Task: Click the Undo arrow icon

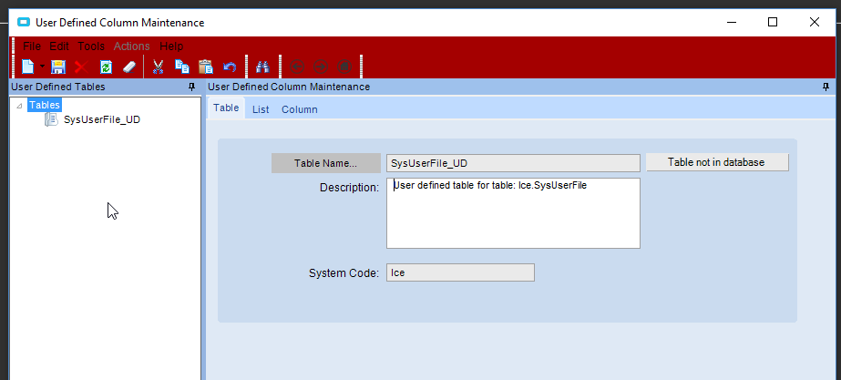Action: pos(230,67)
